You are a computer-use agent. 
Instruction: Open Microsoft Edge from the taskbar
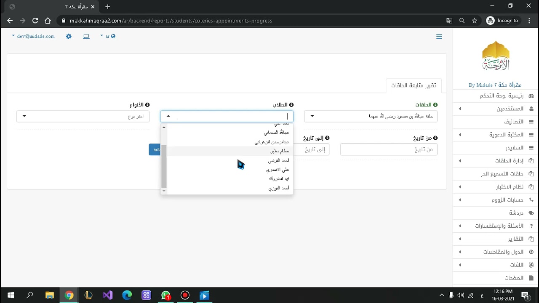[x=127, y=295]
